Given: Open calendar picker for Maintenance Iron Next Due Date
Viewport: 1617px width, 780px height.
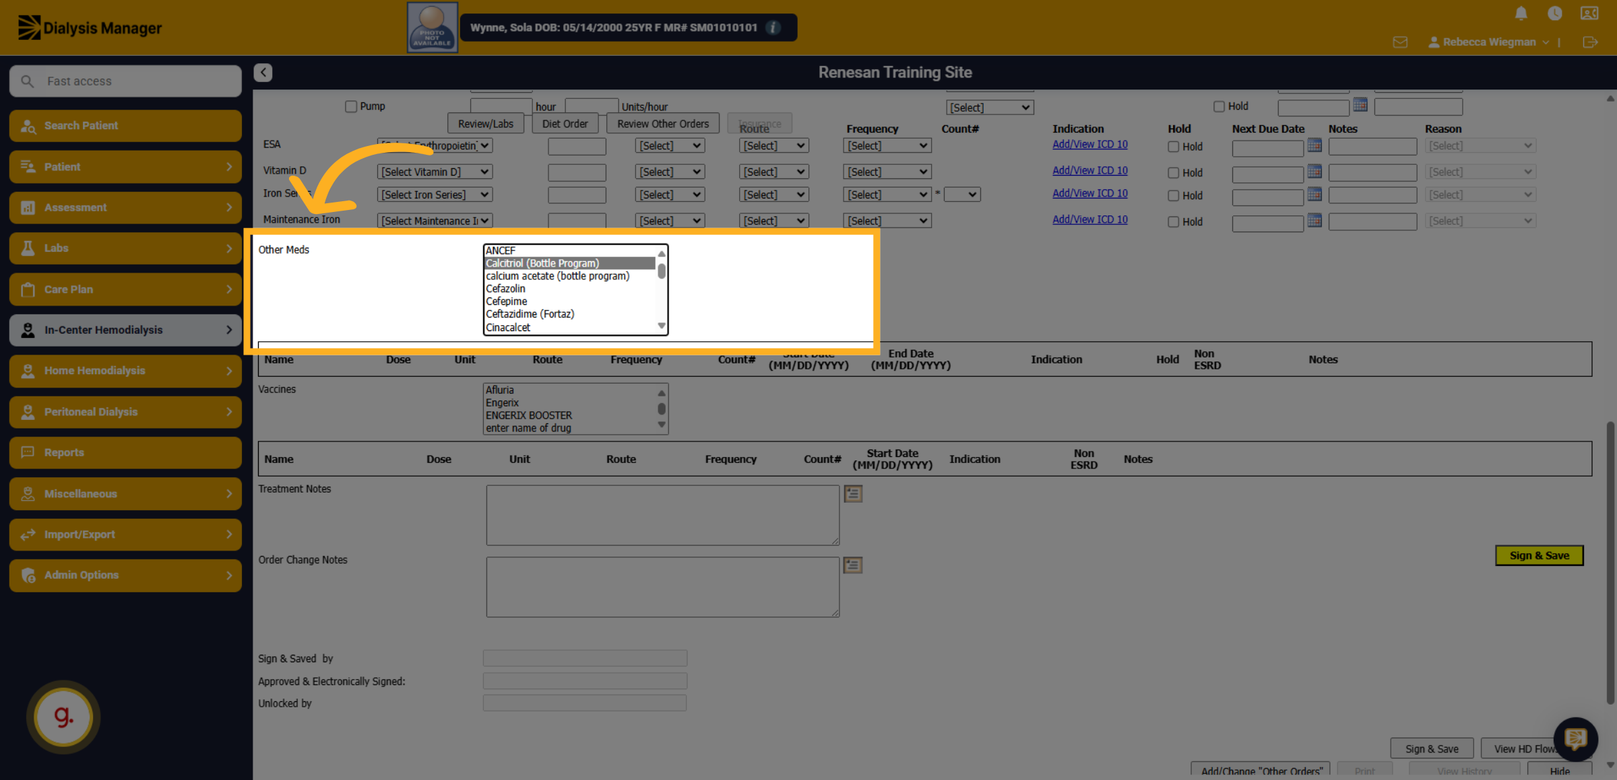Looking at the screenshot, I should point(1314,221).
